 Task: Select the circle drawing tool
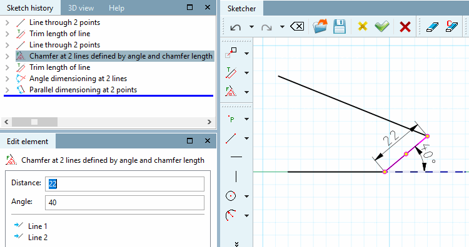coord(231,196)
